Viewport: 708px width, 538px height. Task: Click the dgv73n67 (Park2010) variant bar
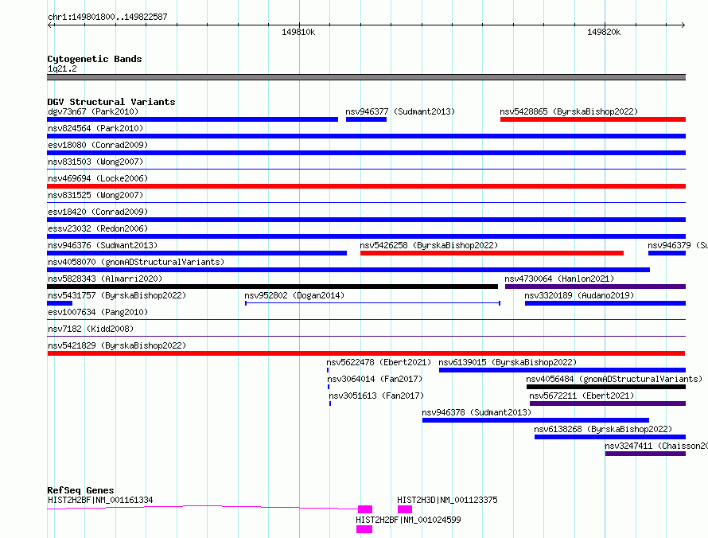(193, 119)
